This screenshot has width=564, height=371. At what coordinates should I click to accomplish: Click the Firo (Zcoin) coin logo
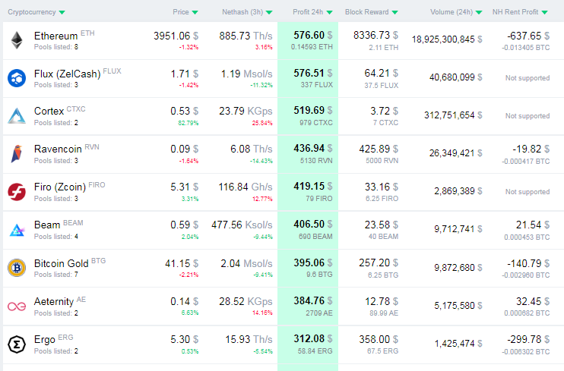click(x=17, y=192)
